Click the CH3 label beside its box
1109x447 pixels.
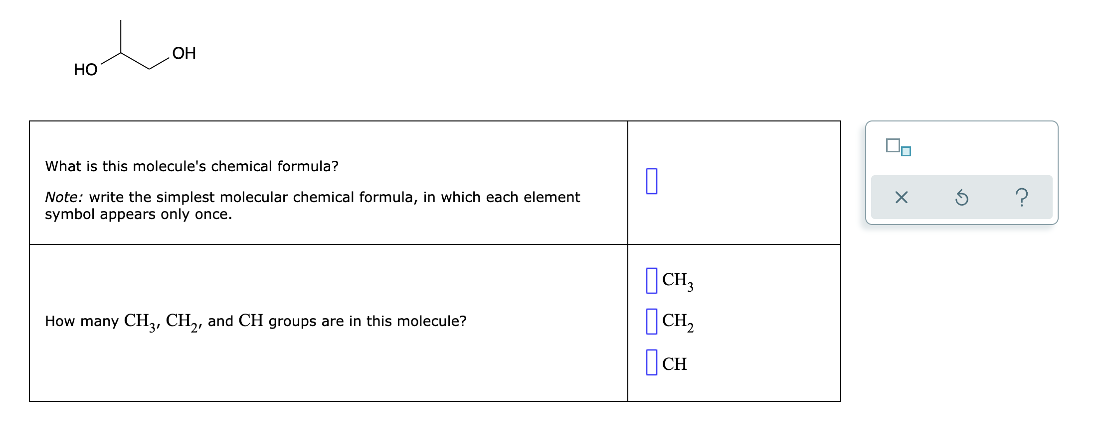(x=676, y=280)
